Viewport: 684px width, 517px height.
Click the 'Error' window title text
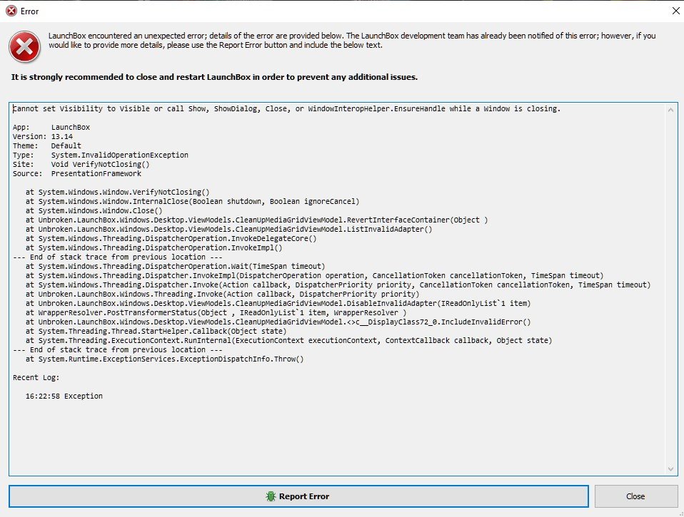pyautogui.click(x=30, y=11)
